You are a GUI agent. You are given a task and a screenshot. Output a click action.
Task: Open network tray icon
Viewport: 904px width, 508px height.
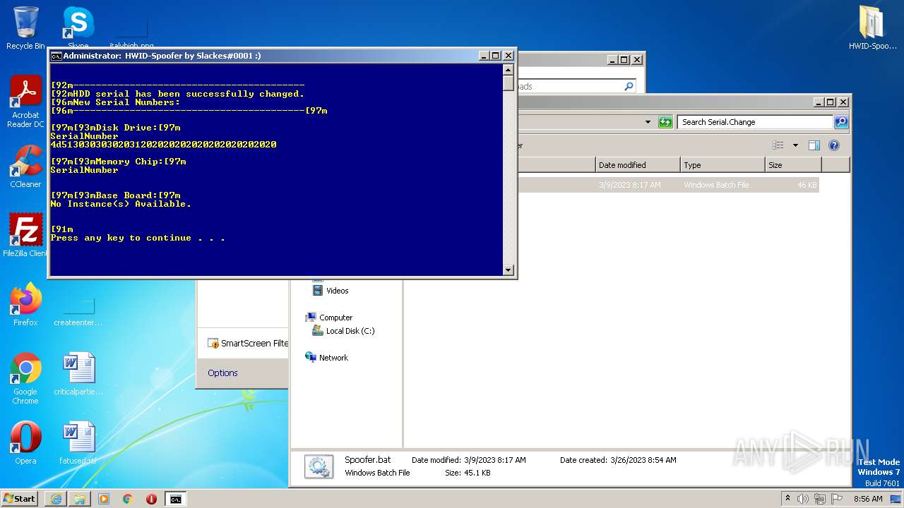pos(820,499)
